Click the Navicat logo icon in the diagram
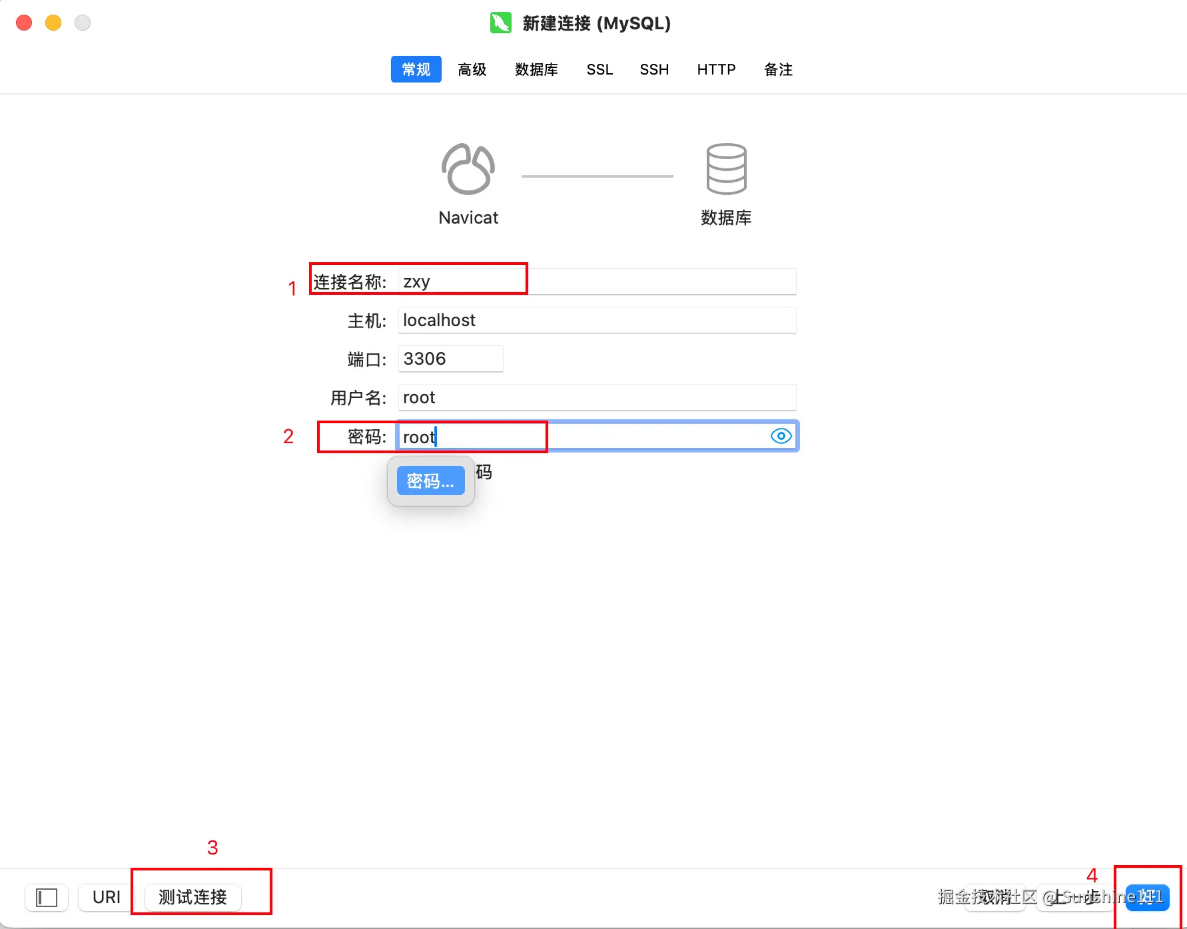The width and height of the screenshot is (1187, 929). pyautogui.click(x=468, y=168)
